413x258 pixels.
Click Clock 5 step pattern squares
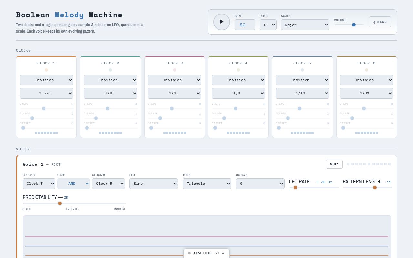point(302,133)
